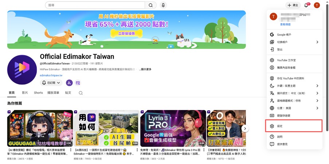The width and height of the screenshot is (329, 164).
Task: Open the AI生圖 首尾幀 video thumbnail
Action: 107,128
